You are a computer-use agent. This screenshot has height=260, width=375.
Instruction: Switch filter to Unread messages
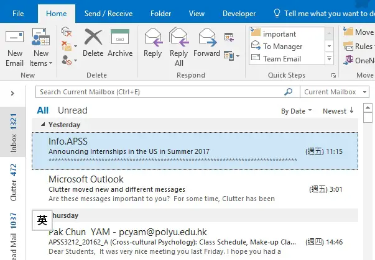73,110
